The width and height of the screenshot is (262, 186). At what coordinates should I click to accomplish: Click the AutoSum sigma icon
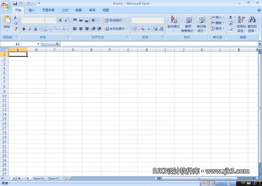231,17
